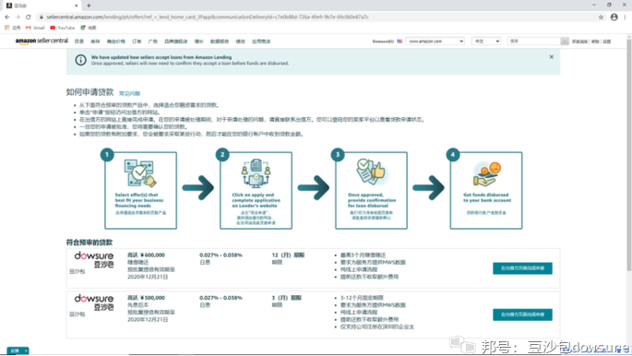Select the 高达 ¥600,000 amount text

coord(146,255)
